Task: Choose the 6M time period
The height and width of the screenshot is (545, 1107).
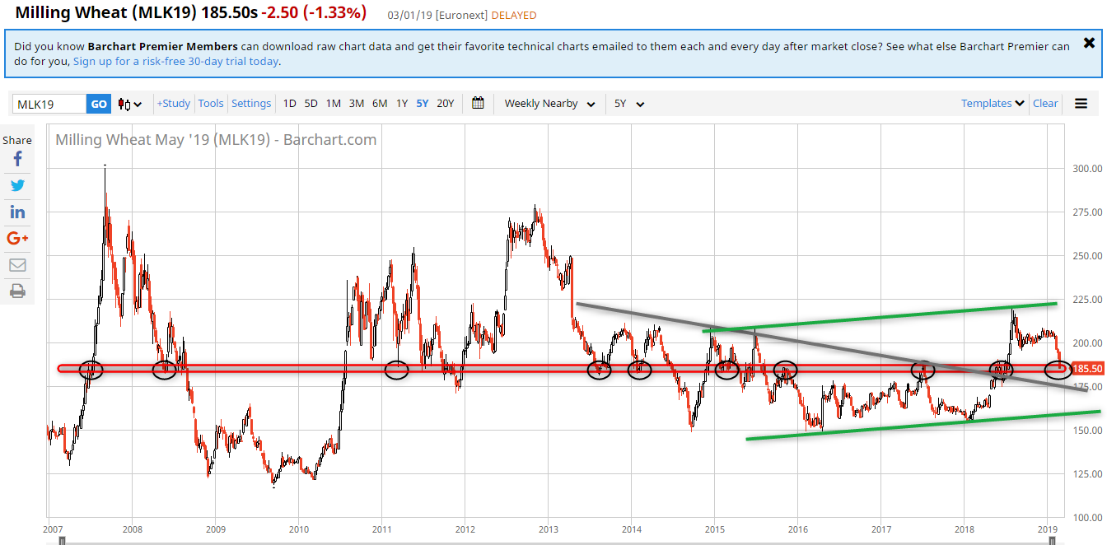Action: point(380,103)
